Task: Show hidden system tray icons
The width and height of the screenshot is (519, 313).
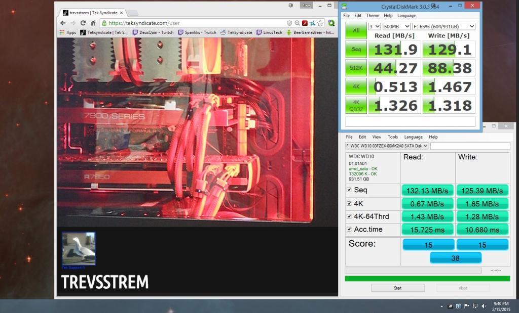Action: [x=442, y=306]
